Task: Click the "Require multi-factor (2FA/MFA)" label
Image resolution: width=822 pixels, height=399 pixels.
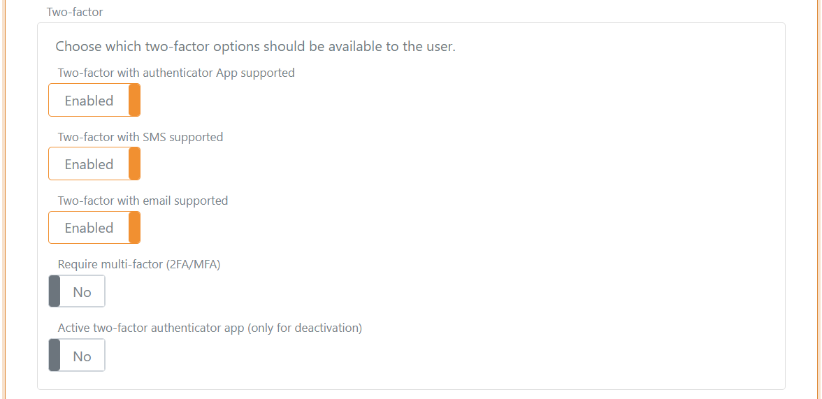Action: (x=139, y=264)
